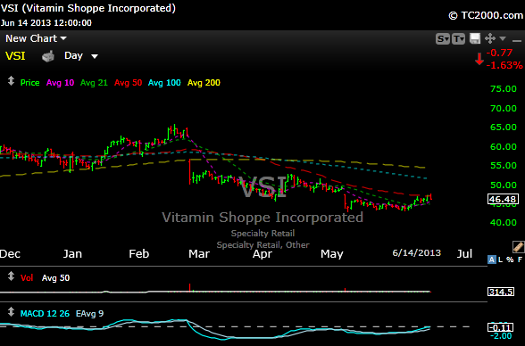Click the Jan label on date axis

tap(72, 254)
